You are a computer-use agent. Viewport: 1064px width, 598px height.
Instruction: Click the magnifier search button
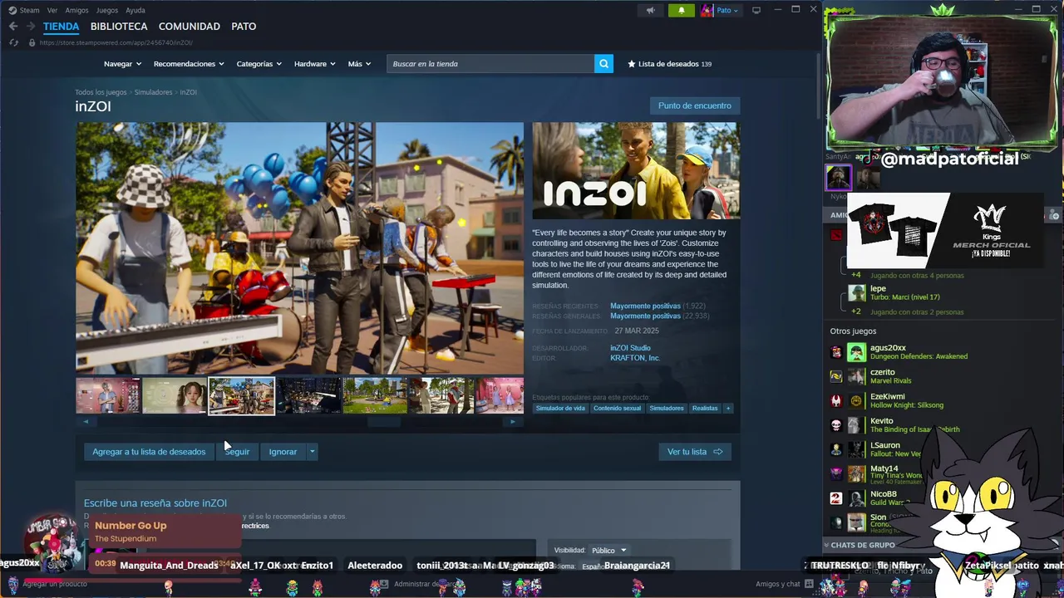pos(603,64)
